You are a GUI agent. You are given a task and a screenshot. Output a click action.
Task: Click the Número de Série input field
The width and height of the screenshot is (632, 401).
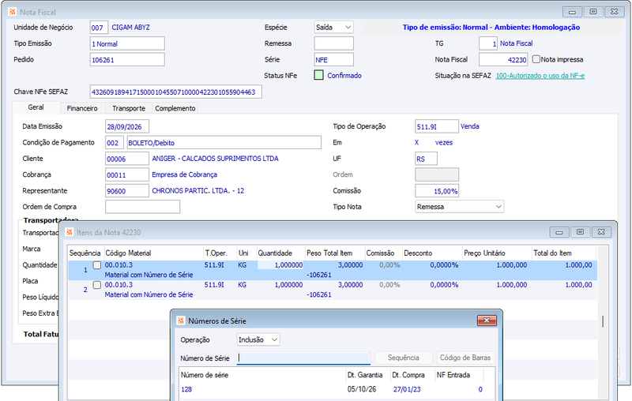point(303,358)
